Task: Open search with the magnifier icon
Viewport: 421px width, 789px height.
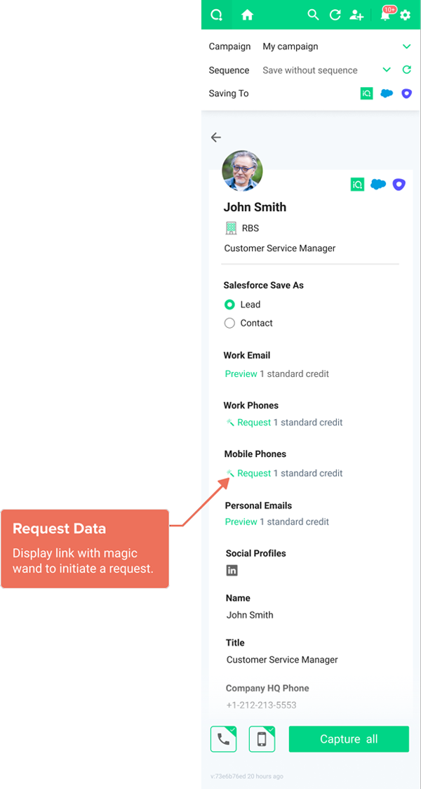Action: tap(314, 15)
